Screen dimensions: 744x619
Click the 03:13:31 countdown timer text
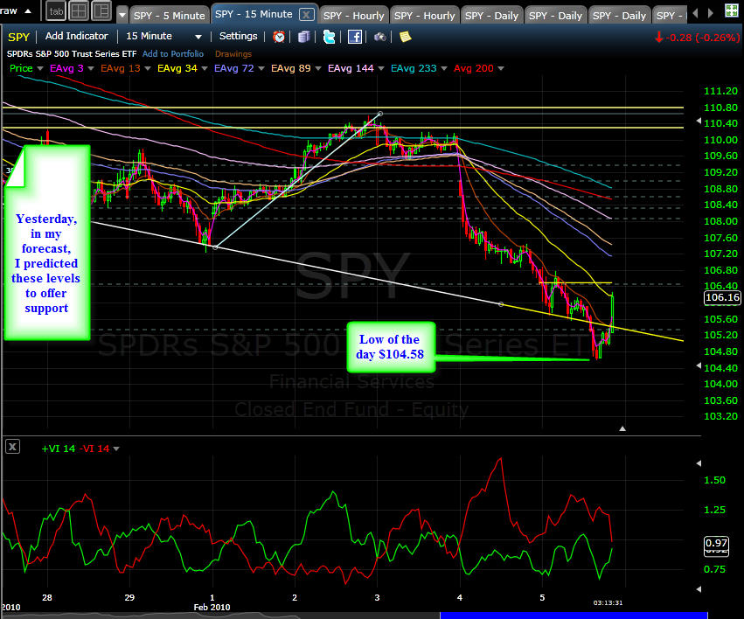pyautogui.click(x=608, y=603)
